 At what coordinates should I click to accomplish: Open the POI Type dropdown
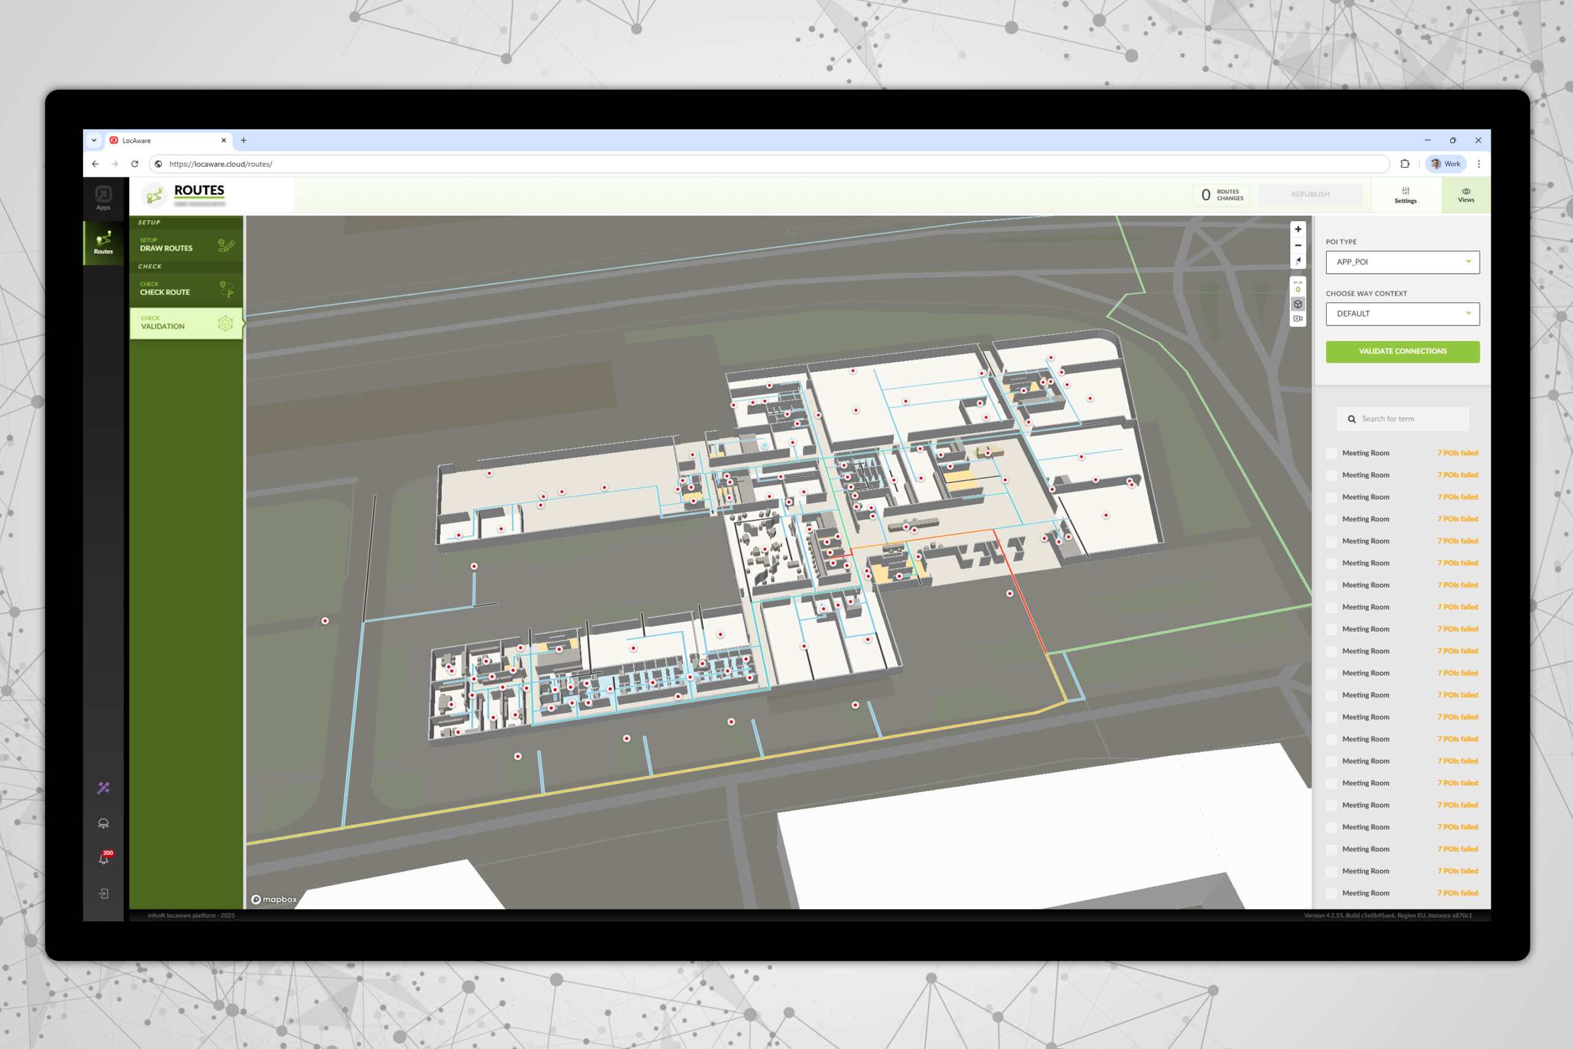(1402, 262)
